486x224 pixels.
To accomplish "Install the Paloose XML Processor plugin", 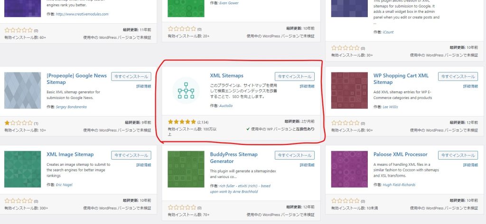I will 458,155.
